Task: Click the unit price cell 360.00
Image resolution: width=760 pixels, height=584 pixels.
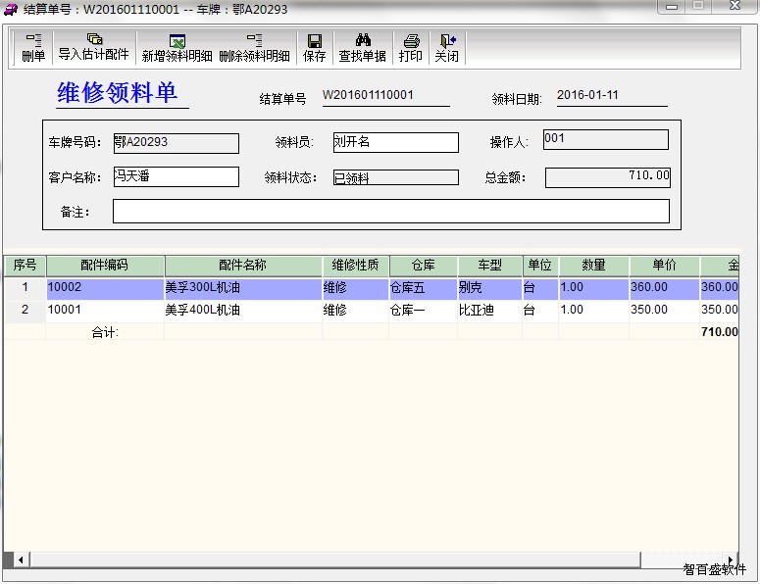Action: pyautogui.click(x=665, y=288)
